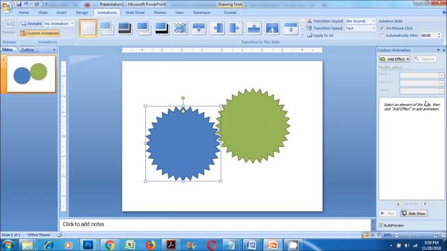
Task: Apply the Wipe Right transition effect
Action: click(x=235, y=28)
